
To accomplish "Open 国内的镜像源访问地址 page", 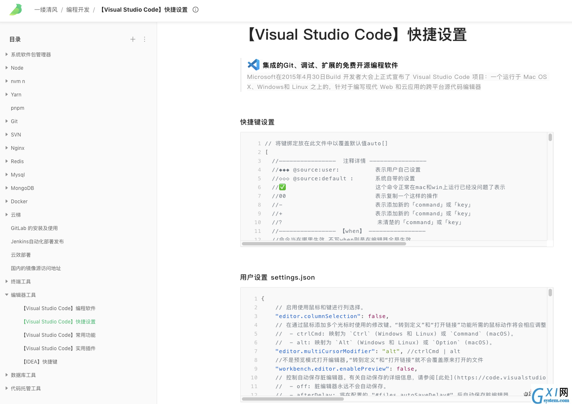I will pos(36,268).
